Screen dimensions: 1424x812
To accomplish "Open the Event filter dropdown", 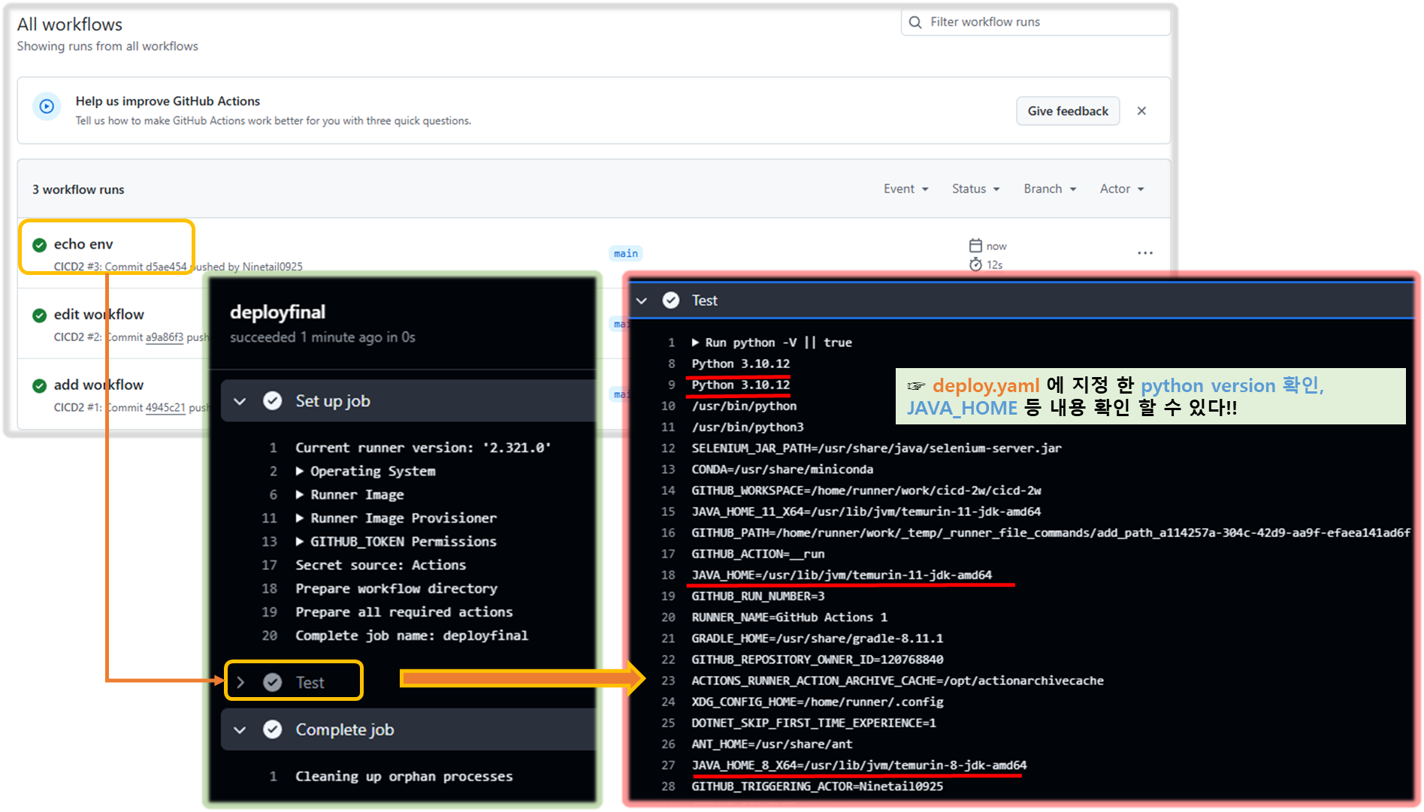I will 906,189.
